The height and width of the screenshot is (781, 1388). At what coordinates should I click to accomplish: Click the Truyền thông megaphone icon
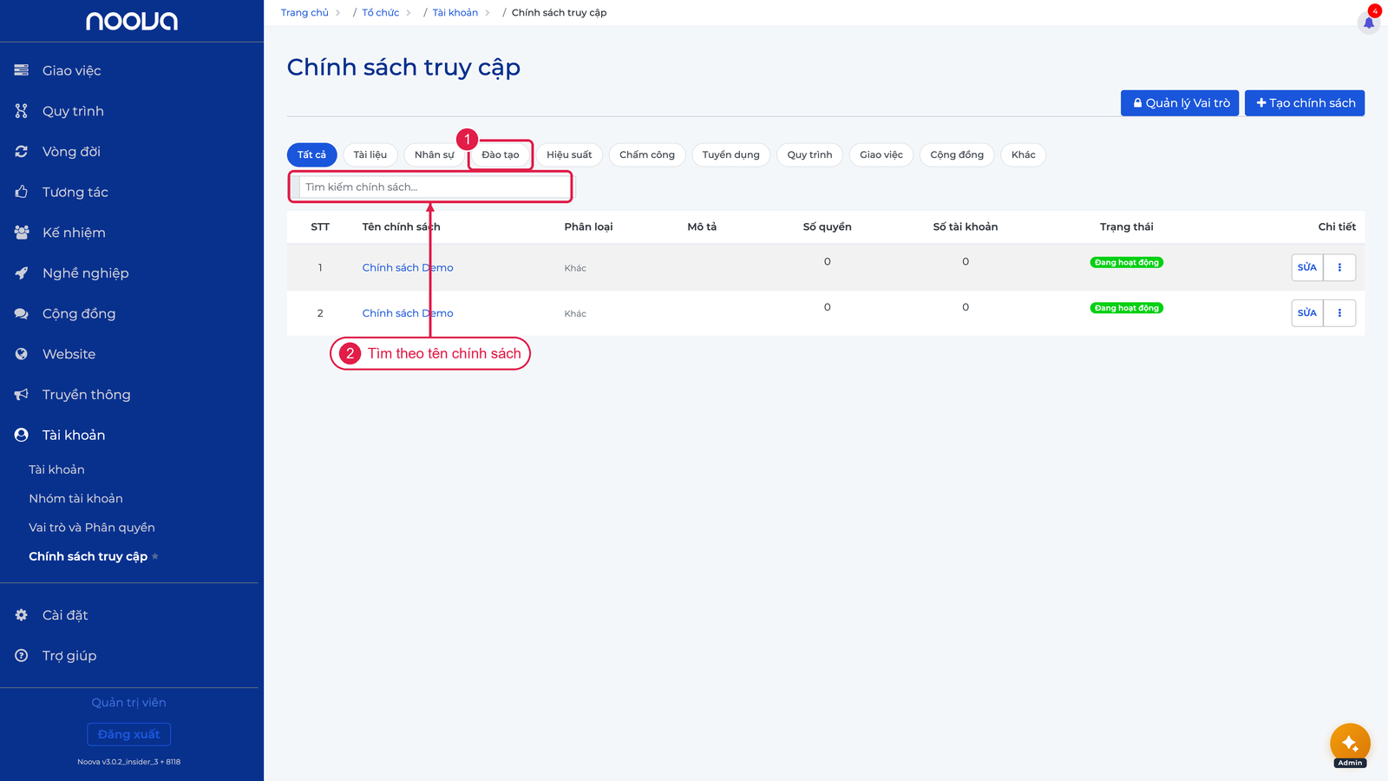(22, 394)
